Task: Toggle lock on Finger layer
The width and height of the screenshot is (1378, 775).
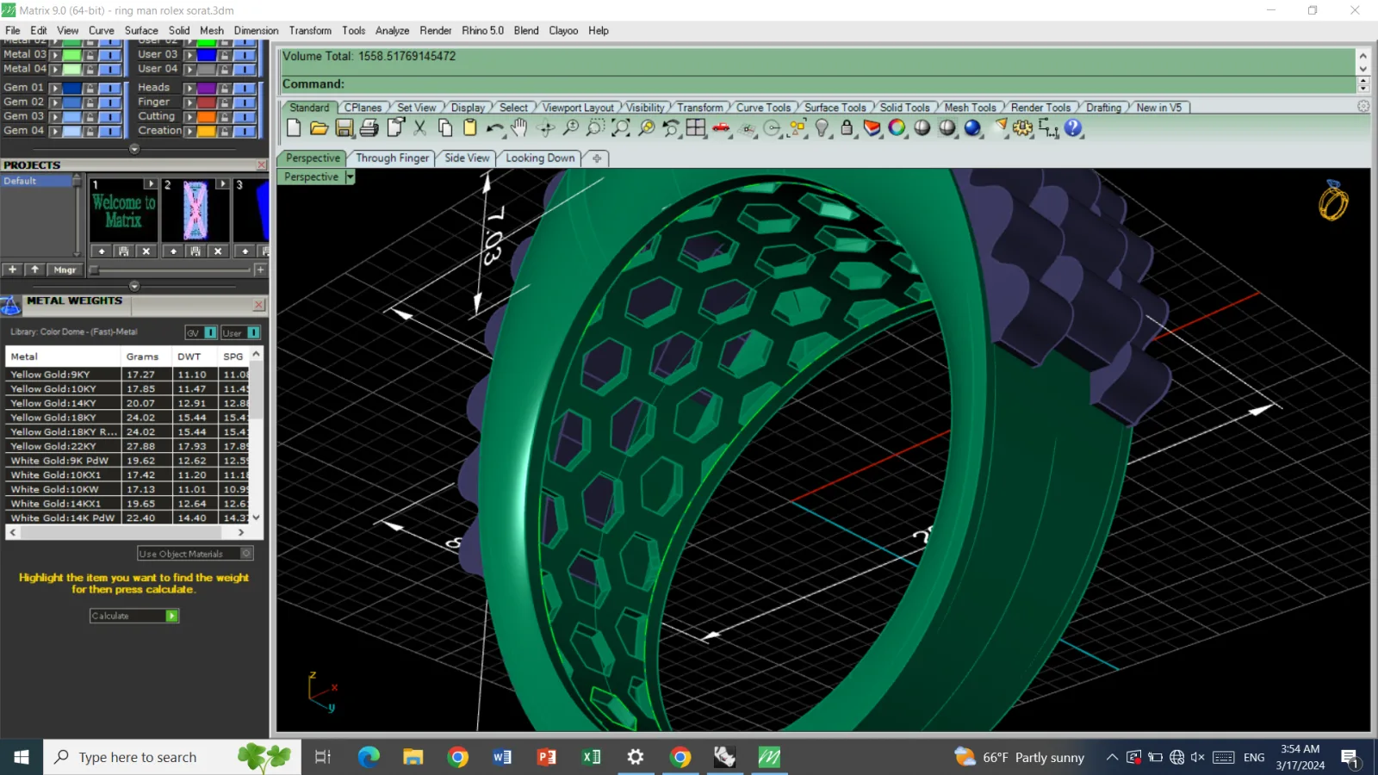Action: pyautogui.click(x=225, y=102)
